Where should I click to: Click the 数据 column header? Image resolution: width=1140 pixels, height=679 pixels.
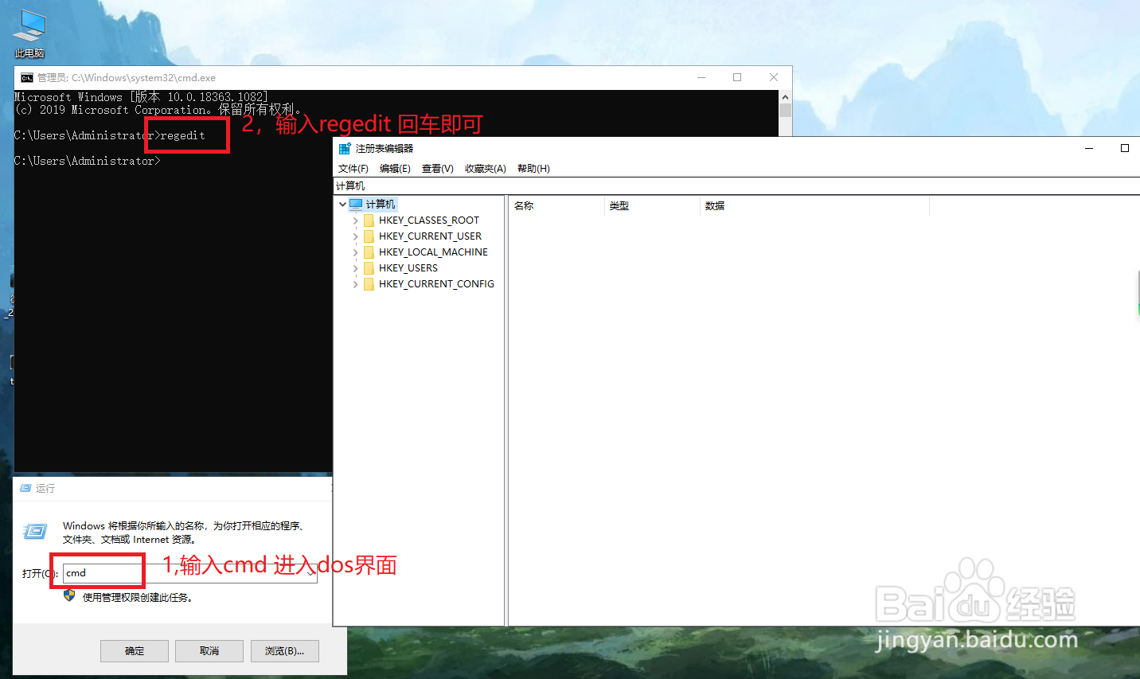point(814,206)
